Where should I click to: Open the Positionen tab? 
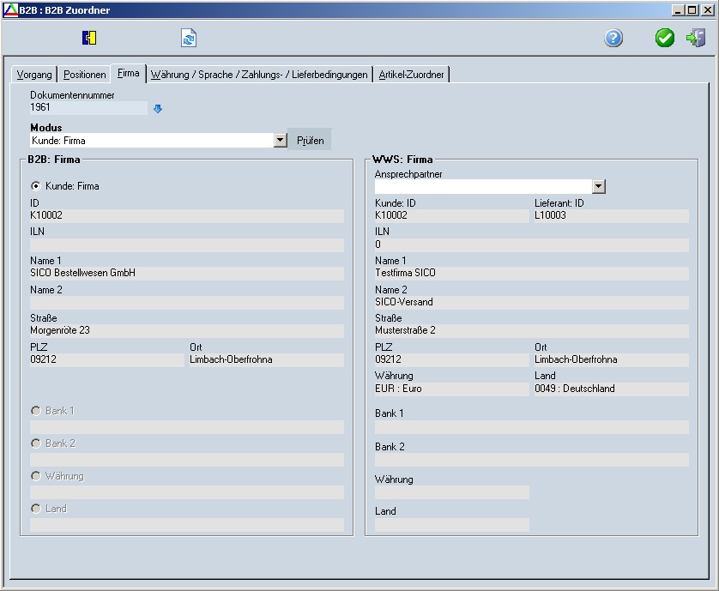85,75
